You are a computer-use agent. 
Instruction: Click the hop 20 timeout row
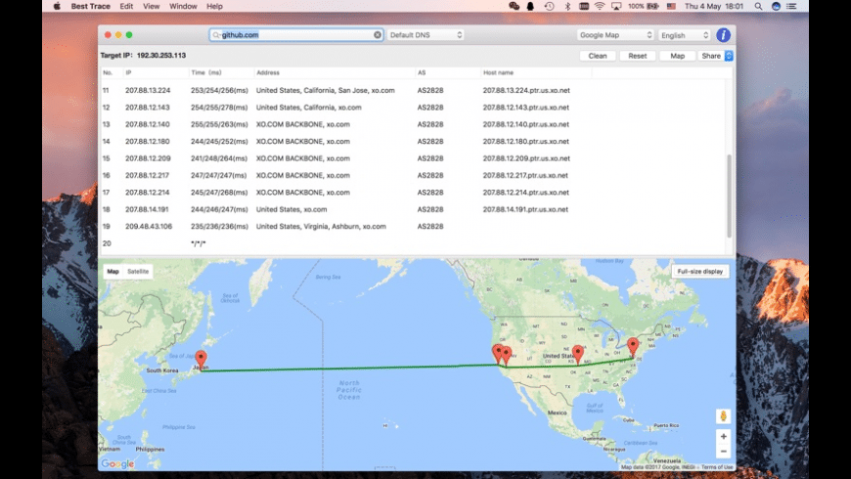[x=412, y=243]
